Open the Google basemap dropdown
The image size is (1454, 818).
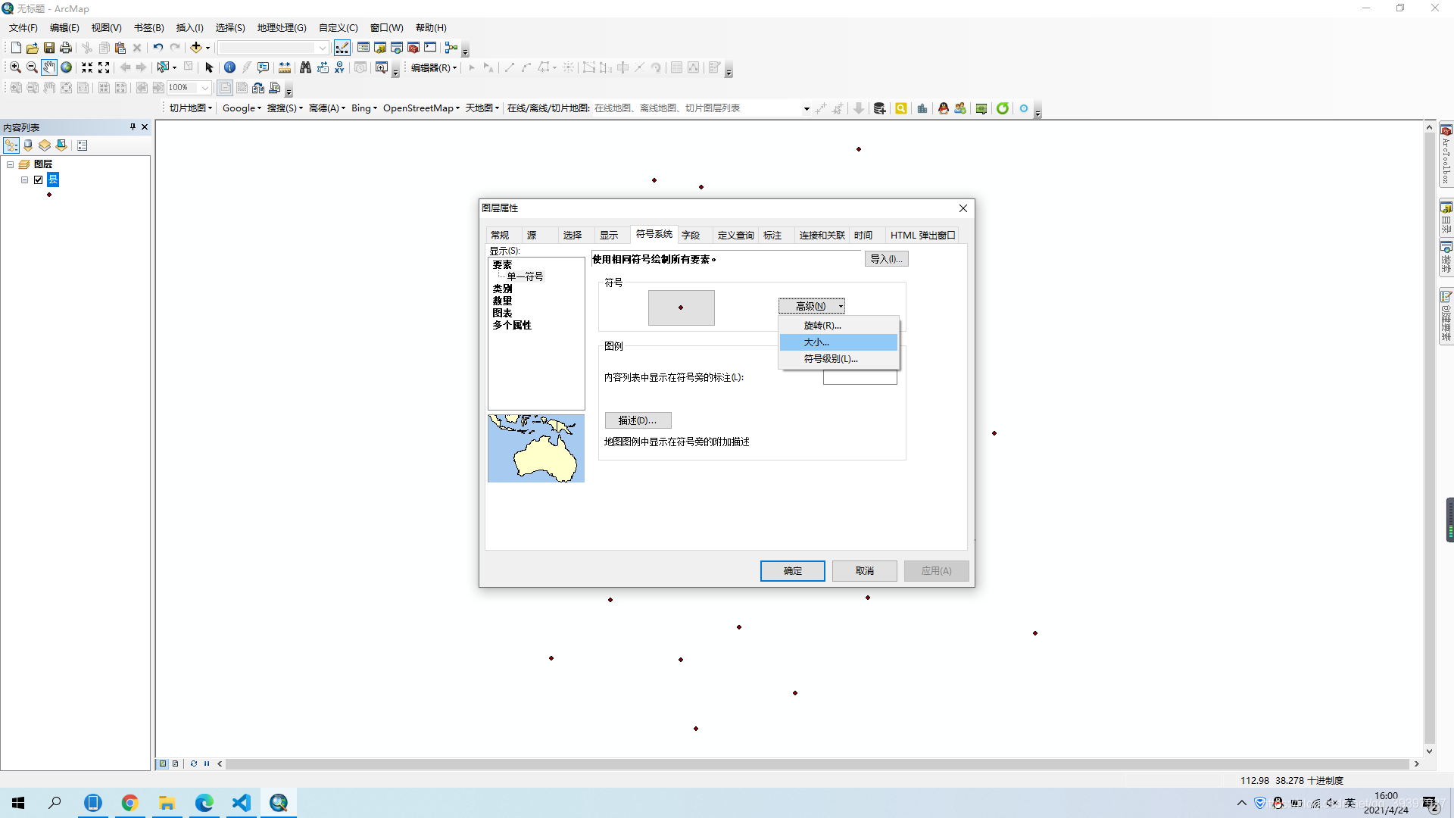tap(242, 108)
